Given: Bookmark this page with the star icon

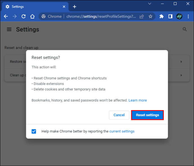Looking at the screenshot, I should point(150,16).
